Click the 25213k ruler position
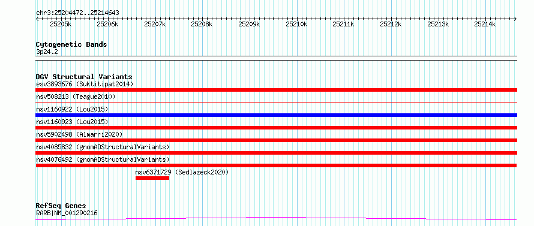This screenshot has height=226, width=534. pos(438,25)
